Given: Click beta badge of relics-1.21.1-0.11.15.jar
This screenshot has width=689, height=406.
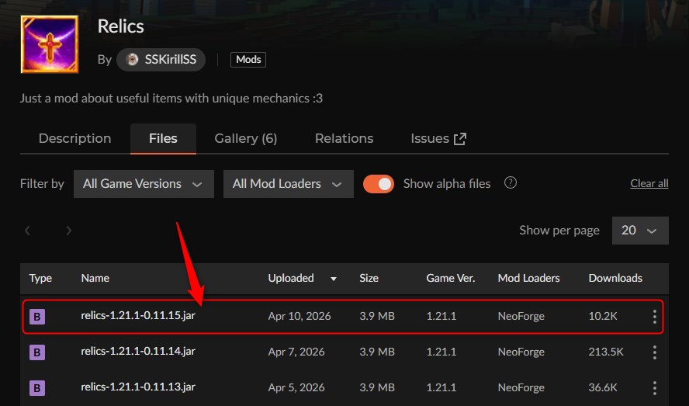Looking at the screenshot, I should point(37,317).
